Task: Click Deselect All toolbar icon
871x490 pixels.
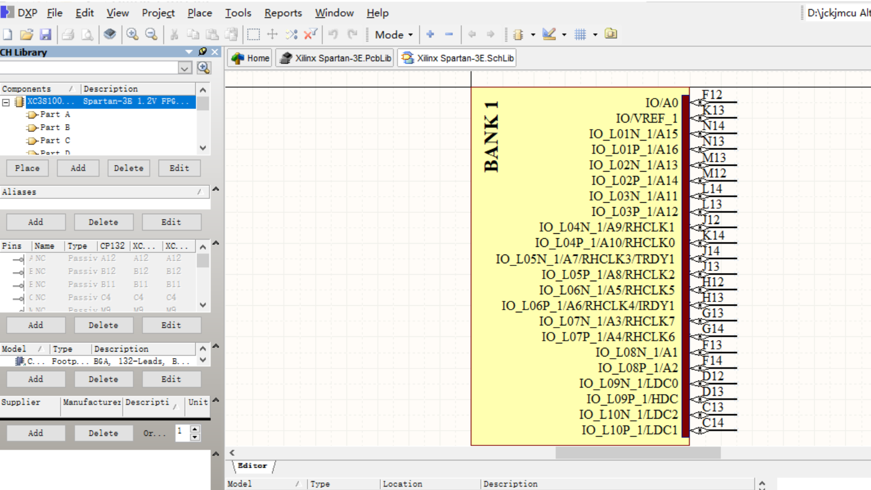Action: click(292, 34)
